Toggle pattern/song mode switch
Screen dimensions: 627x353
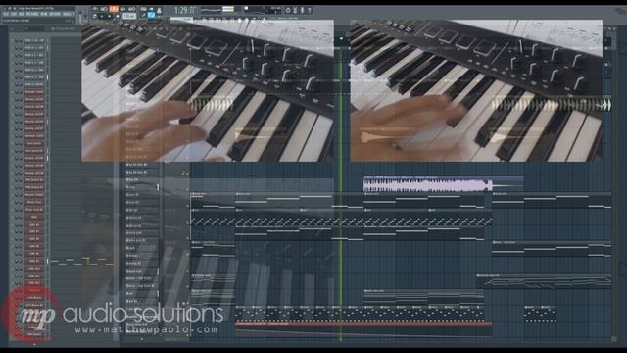94,17
